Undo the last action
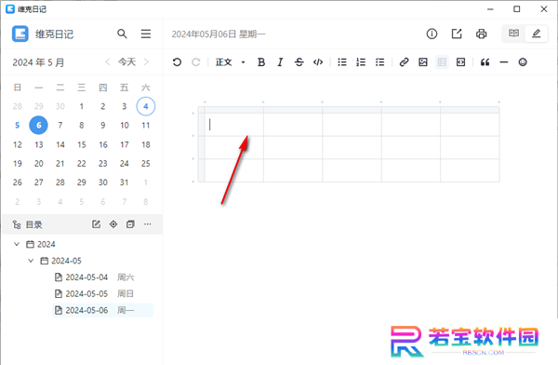Viewport: 558px width, 365px height. point(177,62)
